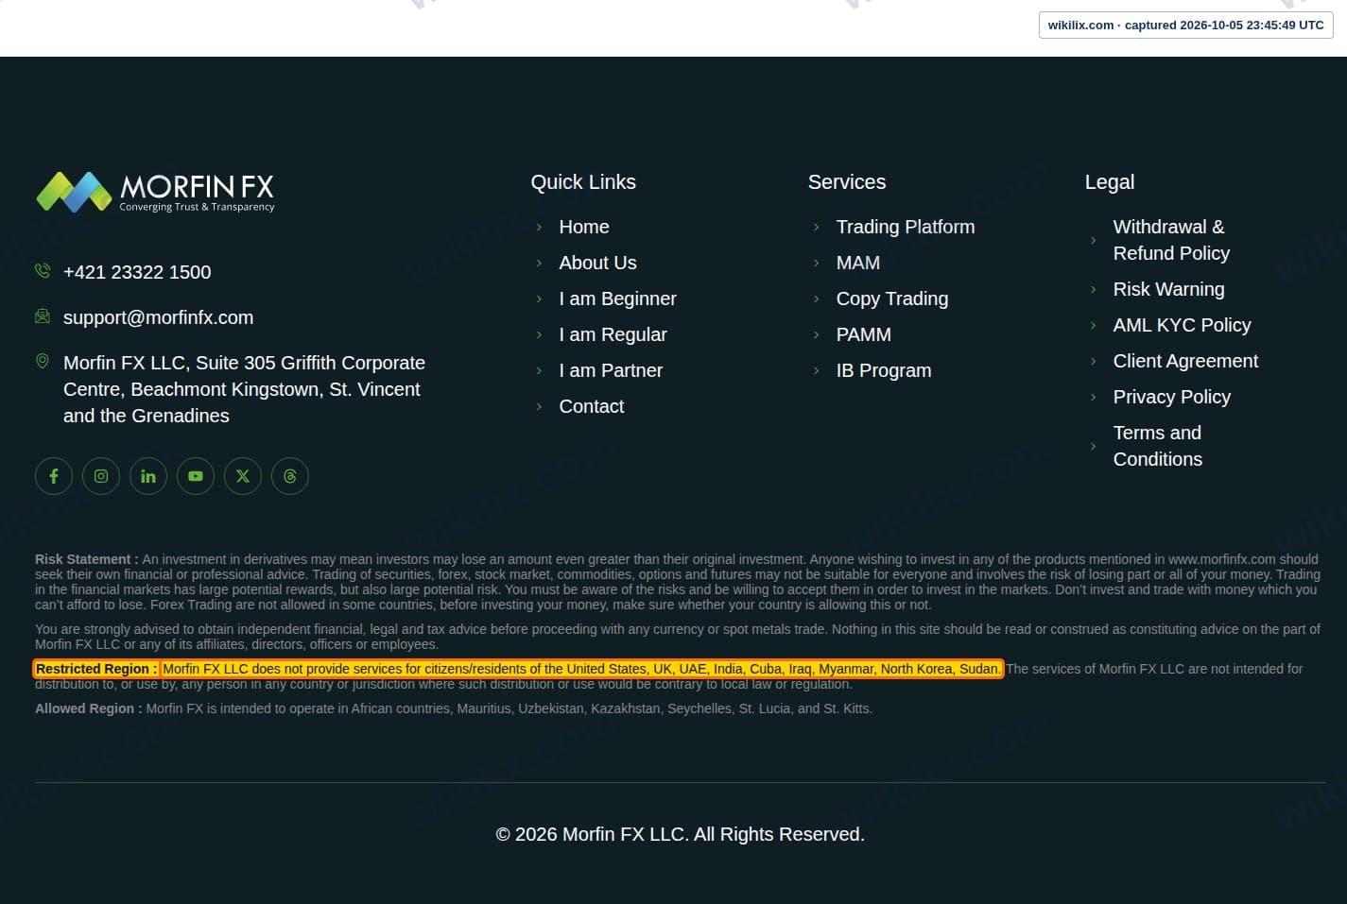Viewport: 1347px width, 904px height.
Task: Click the Restricted Region label
Action: pyautogui.click(x=96, y=669)
